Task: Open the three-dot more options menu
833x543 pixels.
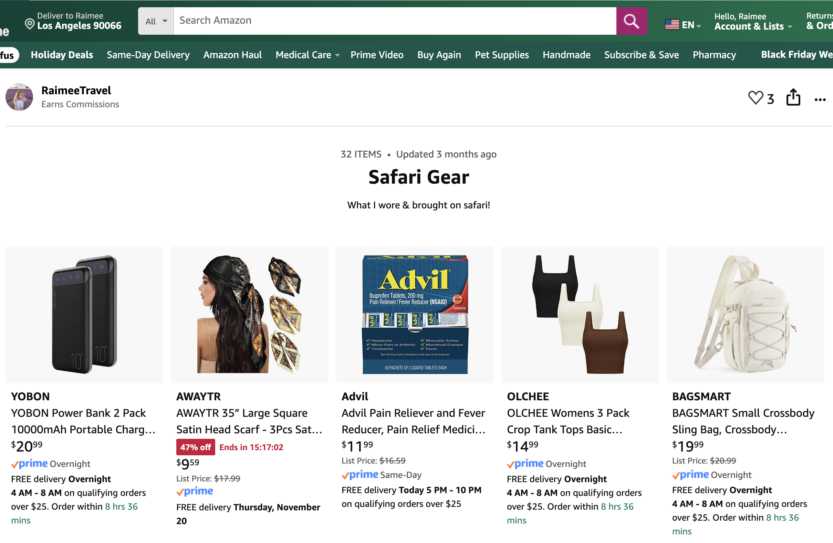Action: (x=820, y=100)
